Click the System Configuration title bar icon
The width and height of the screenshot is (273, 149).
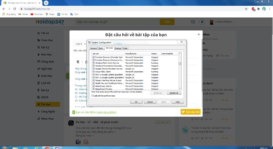(90, 42)
